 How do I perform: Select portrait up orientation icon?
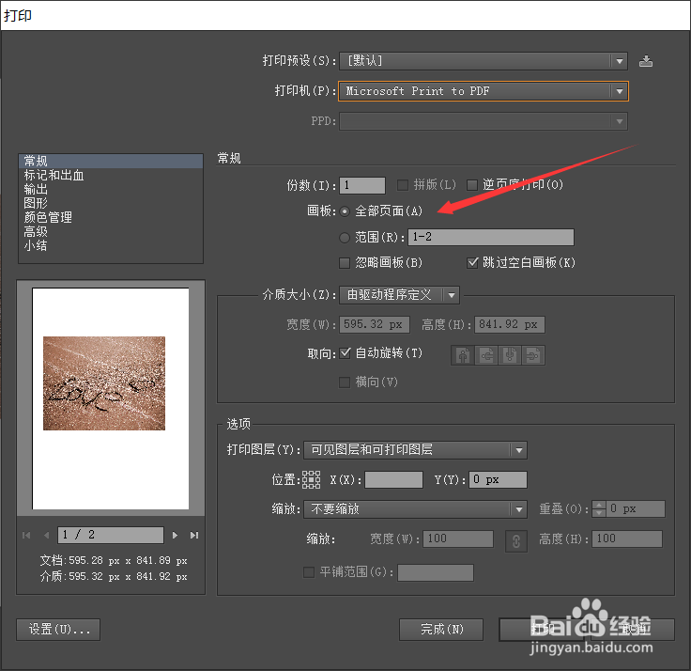click(x=463, y=355)
